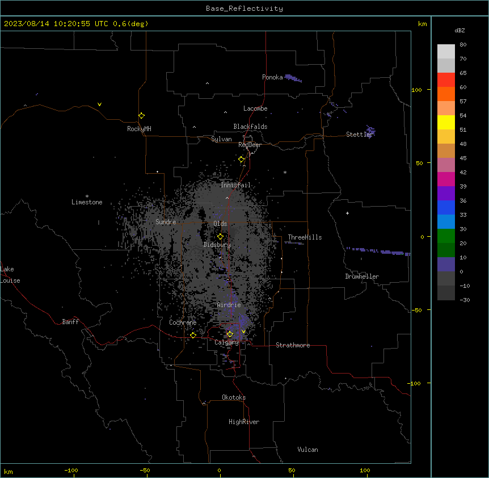Click the Strathmore town label
This screenshot has height=478, width=489.
click(x=293, y=345)
